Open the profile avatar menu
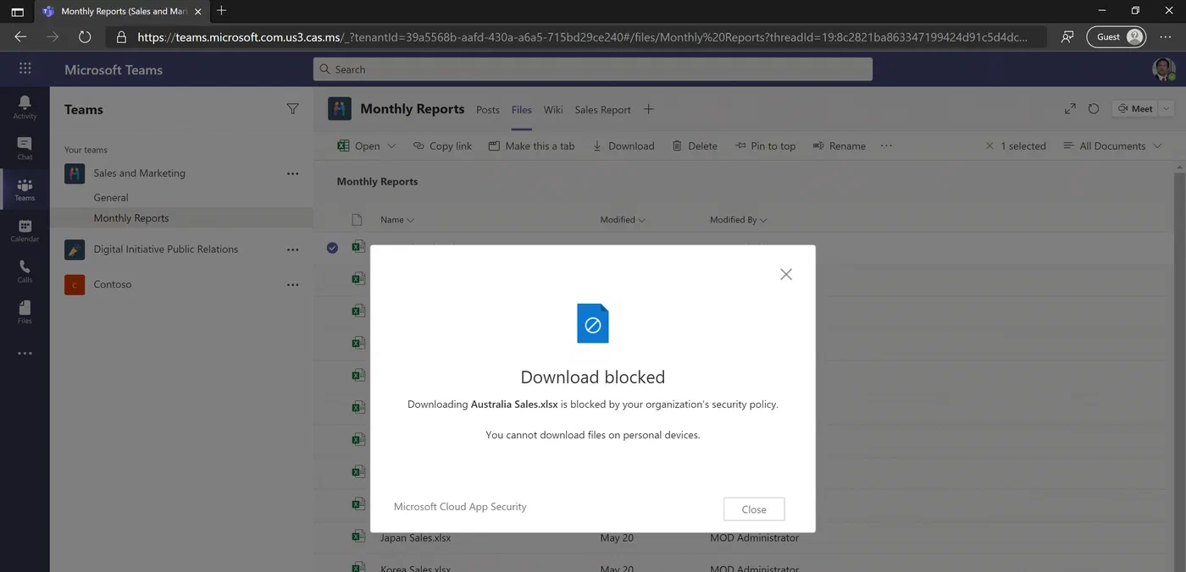1186x572 pixels. click(1164, 69)
